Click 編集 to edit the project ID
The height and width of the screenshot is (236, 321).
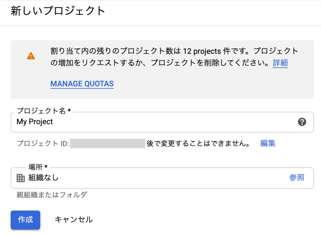pyautogui.click(x=268, y=144)
